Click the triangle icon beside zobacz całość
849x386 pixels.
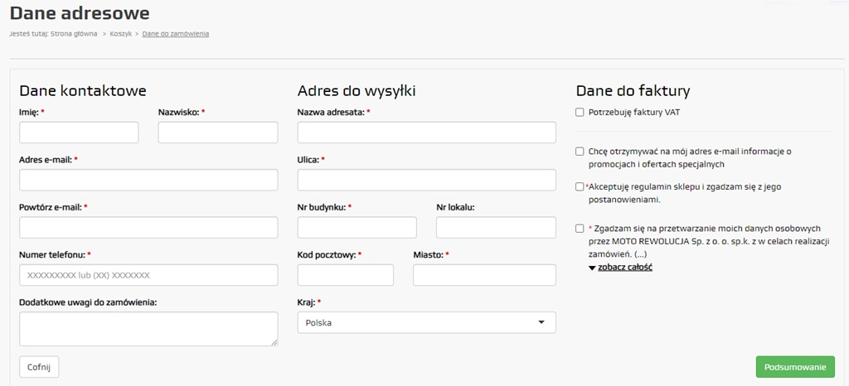(x=592, y=268)
